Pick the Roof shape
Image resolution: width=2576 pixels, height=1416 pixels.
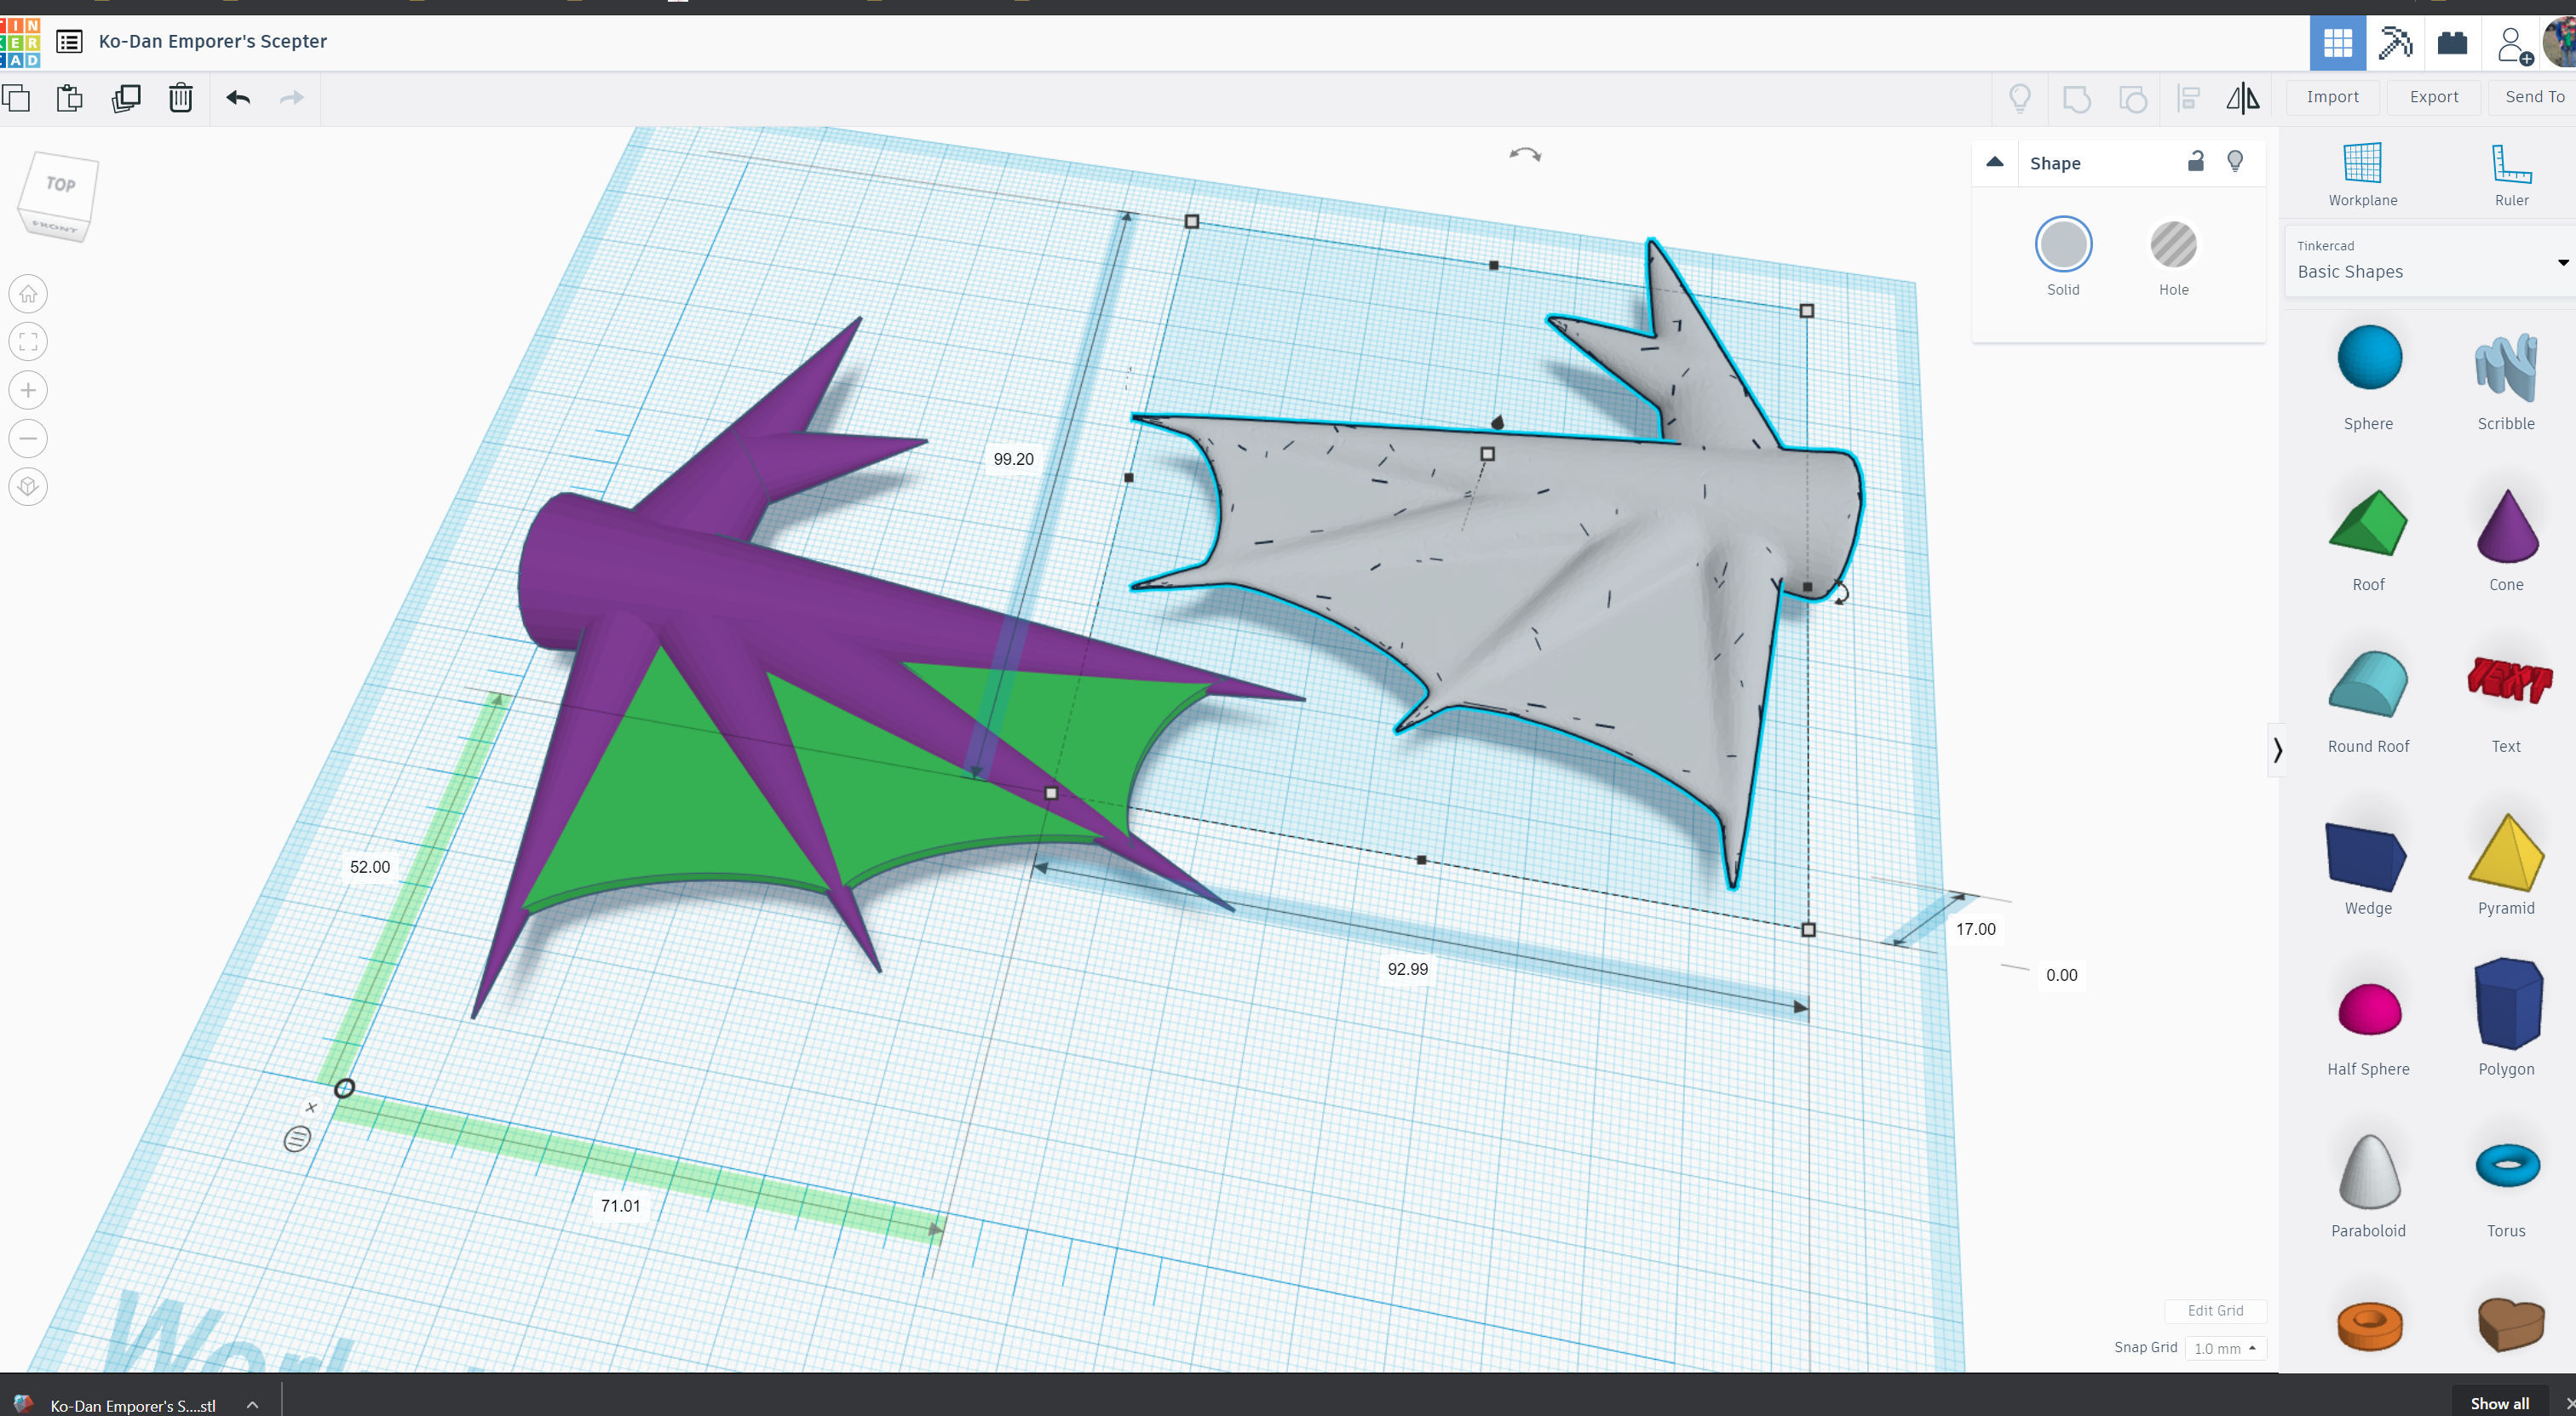pyautogui.click(x=2368, y=540)
